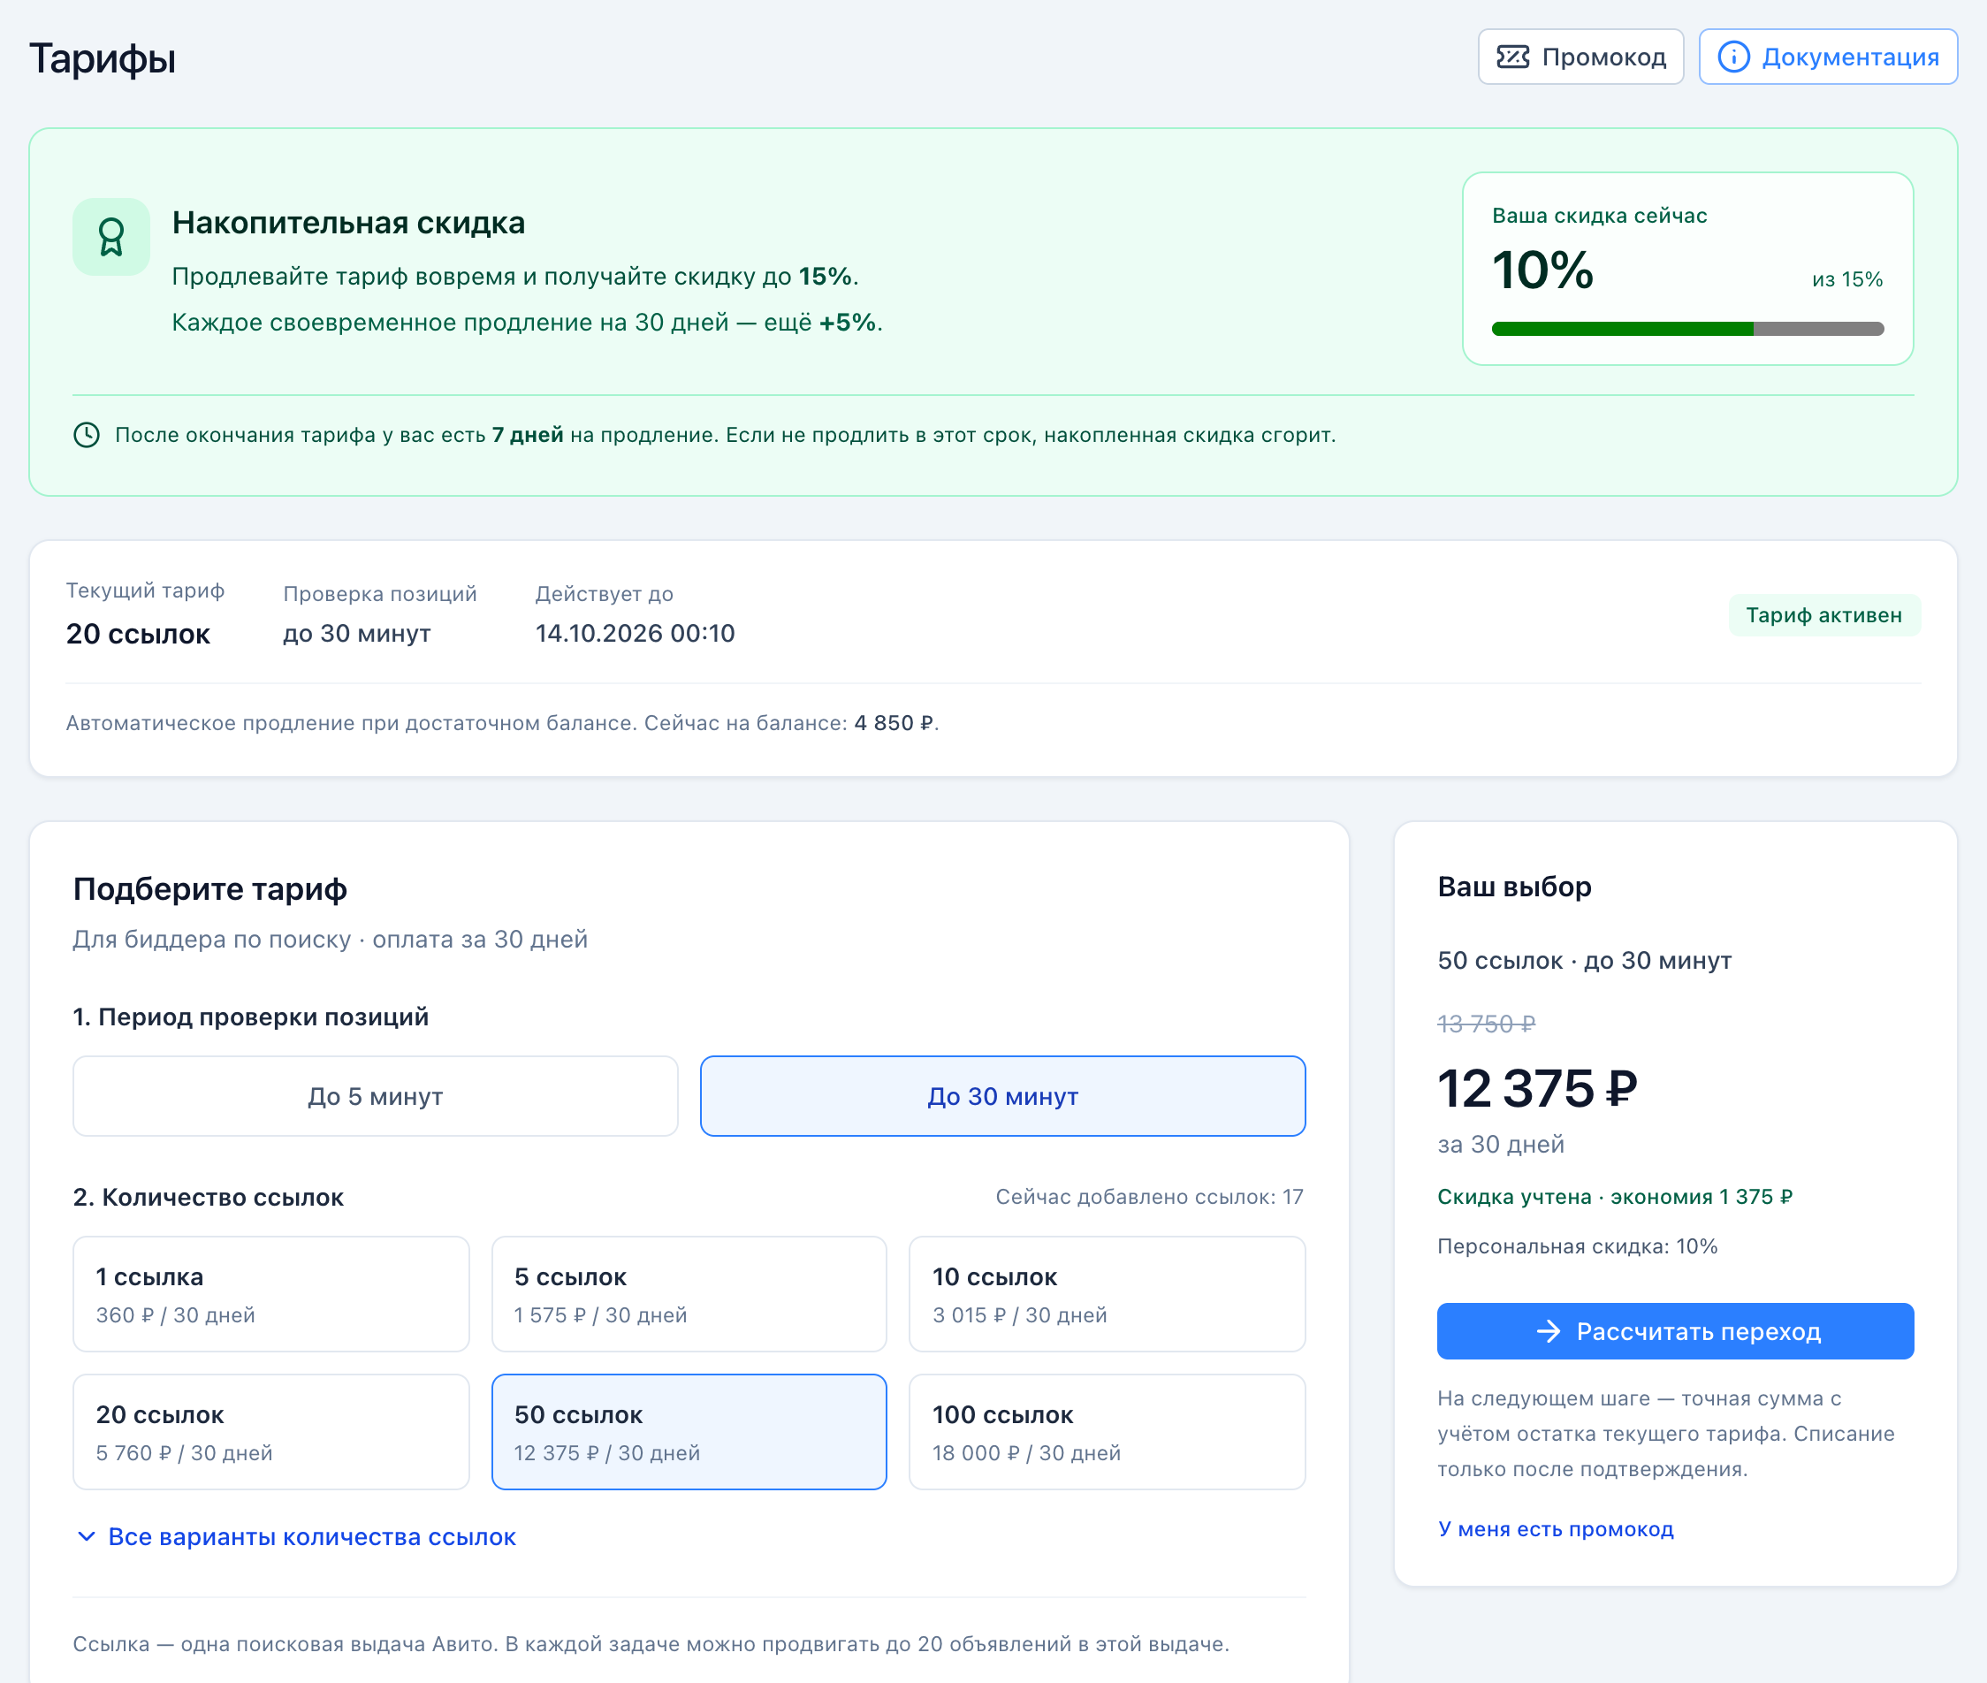Click the 50 ссылок · до 30 минут summary

coord(1585,960)
